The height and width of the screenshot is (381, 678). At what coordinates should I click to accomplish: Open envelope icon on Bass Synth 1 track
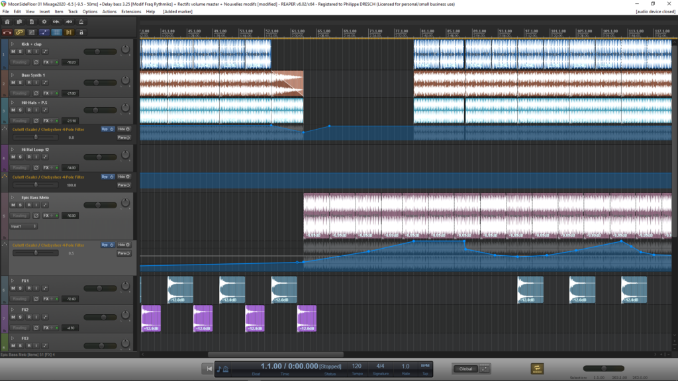44,83
